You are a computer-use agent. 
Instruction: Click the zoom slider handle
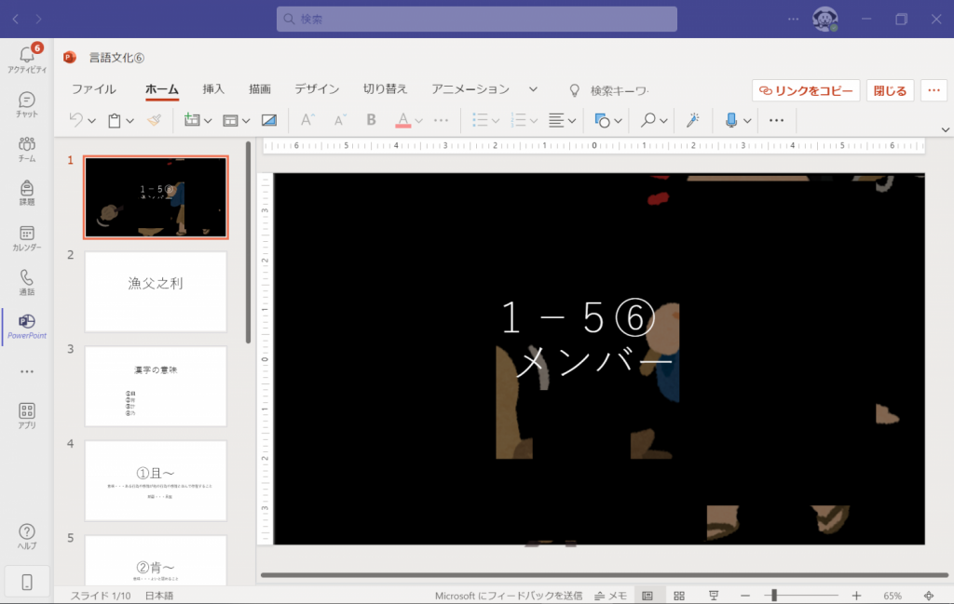point(774,596)
